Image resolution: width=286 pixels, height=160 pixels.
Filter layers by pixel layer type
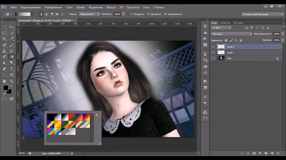point(246,28)
